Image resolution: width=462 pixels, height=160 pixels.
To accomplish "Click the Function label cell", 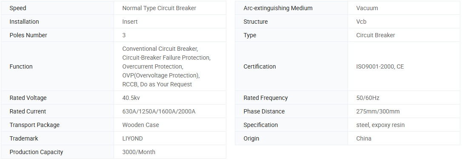I will click(57, 66).
